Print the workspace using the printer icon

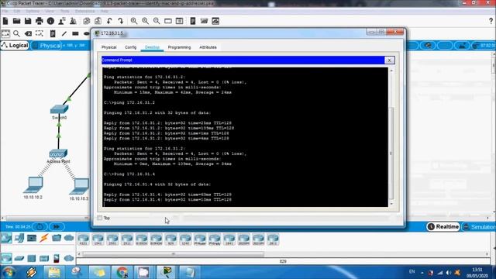click(x=40, y=21)
